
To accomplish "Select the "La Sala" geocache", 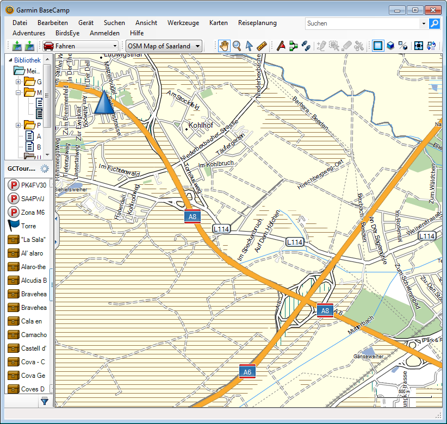I will pos(28,240).
